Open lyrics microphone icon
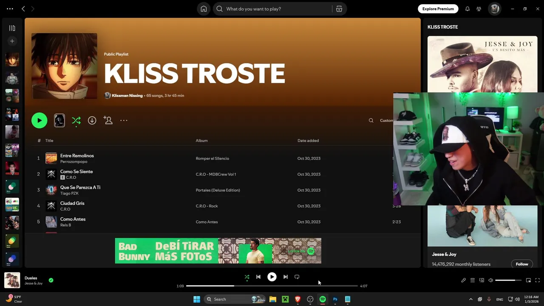 (x=464, y=280)
